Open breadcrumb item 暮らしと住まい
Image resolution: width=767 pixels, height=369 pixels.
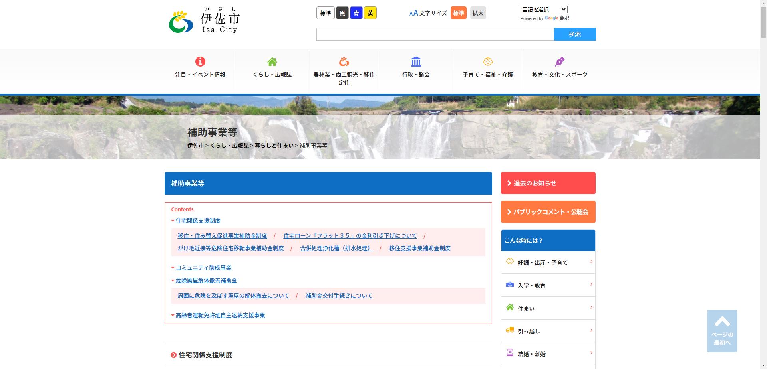point(274,146)
